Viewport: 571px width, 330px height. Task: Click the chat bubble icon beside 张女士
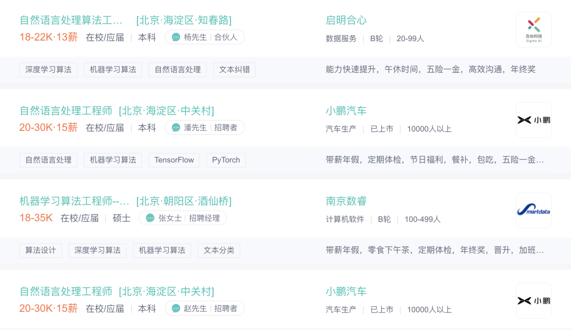click(x=150, y=218)
